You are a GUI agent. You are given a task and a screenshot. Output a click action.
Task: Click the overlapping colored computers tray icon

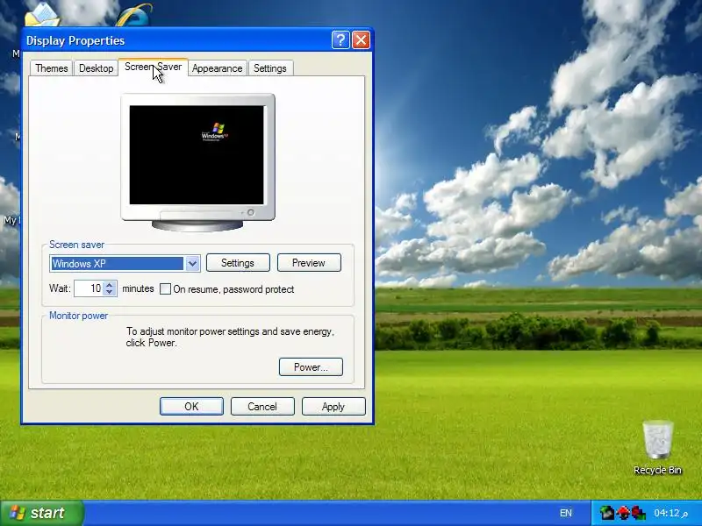pos(639,513)
